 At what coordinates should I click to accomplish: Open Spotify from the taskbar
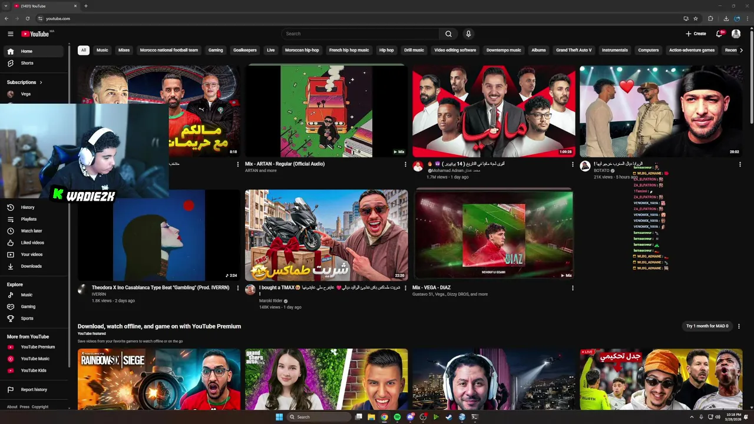click(x=397, y=417)
